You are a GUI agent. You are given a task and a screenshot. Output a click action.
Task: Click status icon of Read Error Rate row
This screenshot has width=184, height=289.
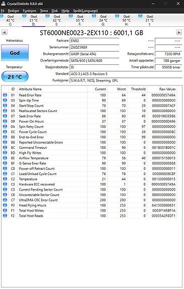click(5, 95)
